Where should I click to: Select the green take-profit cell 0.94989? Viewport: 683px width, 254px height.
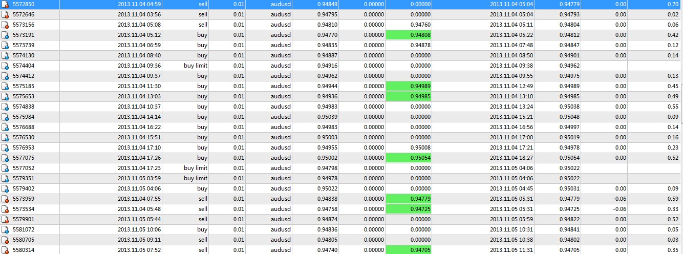tap(409, 87)
